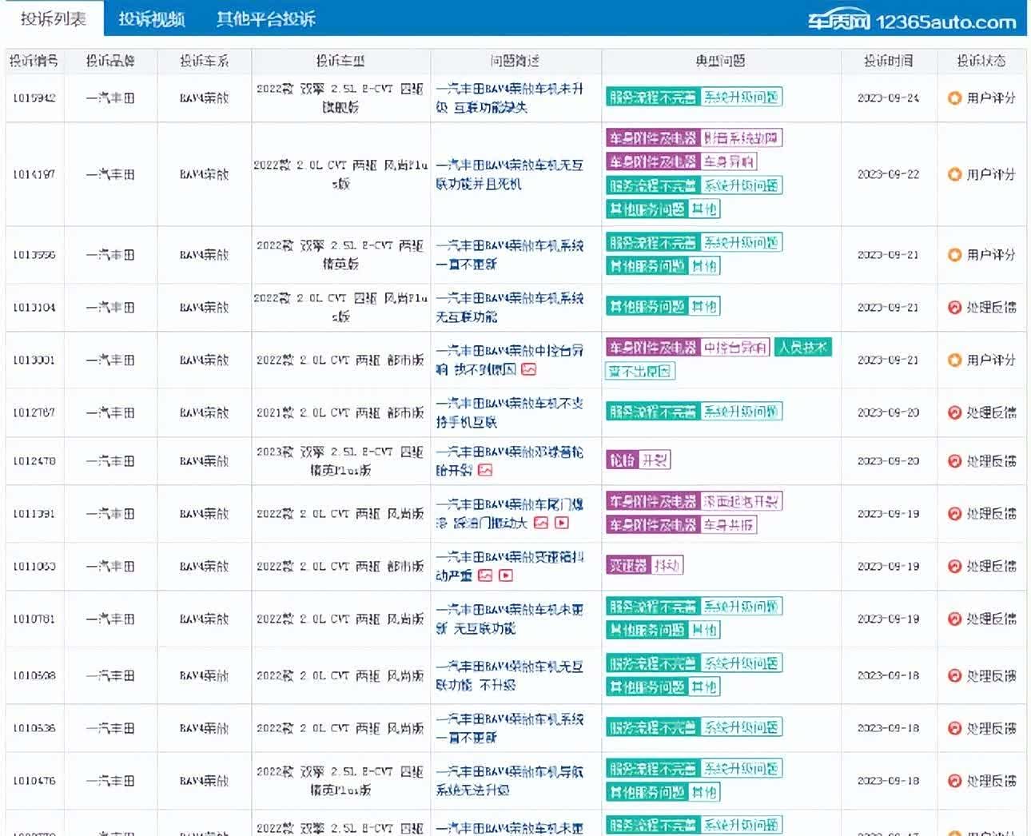This screenshot has width=1031, height=836.
Task: Open the 中控台异响 complaint description link
Action: 510,360
